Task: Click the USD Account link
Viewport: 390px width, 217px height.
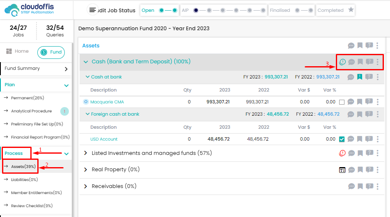Action: click(104, 139)
